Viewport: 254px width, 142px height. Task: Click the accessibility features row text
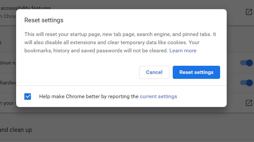pos(25,8)
